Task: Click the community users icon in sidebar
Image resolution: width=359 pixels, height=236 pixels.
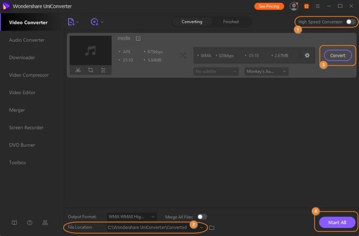Action: [45, 223]
